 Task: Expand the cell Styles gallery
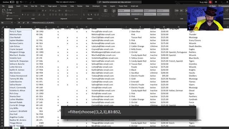tap(170, 15)
